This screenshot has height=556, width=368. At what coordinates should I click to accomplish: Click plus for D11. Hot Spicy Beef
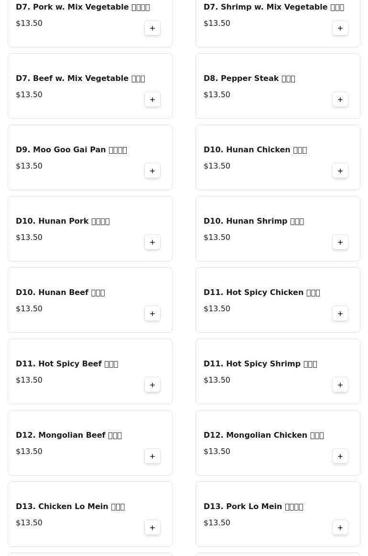pos(152,385)
